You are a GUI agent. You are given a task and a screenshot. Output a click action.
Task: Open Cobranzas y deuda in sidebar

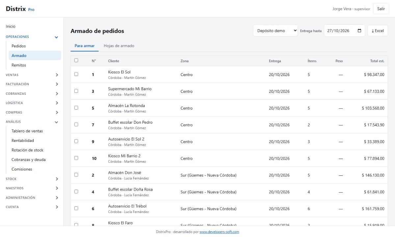(x=35, y=160)
